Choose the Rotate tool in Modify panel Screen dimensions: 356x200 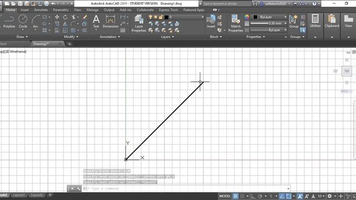pyautogui.click(x=65, y=17)
